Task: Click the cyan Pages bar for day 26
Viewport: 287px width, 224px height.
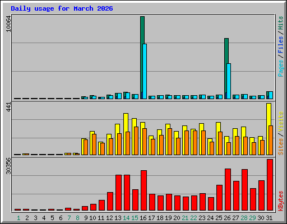Action: [229, 81]
